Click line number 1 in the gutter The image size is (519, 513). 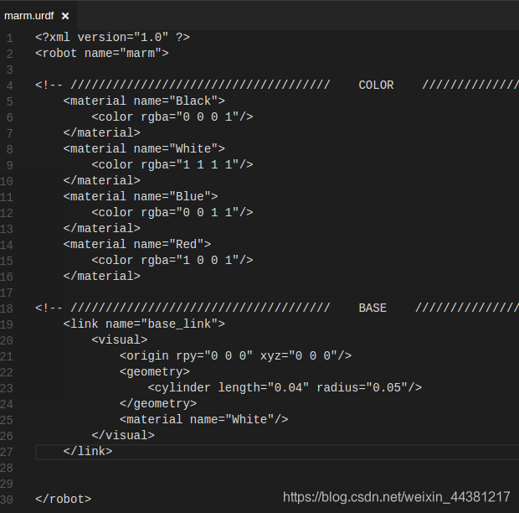click(9, 38)
